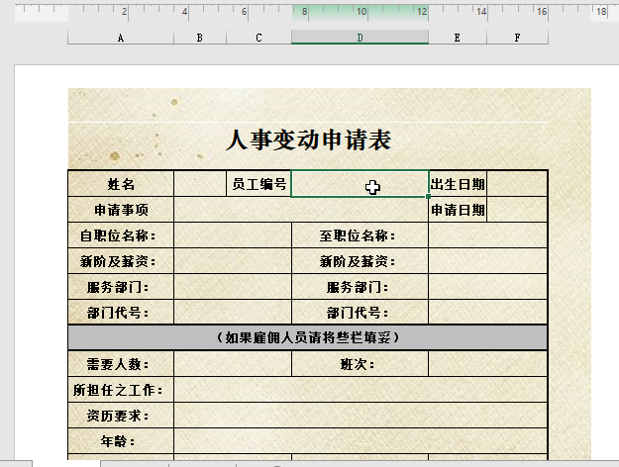Select the 需要人数 label cell

point(121,364)
